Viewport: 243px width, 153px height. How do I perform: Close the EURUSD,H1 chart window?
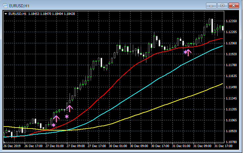point(234,6)
